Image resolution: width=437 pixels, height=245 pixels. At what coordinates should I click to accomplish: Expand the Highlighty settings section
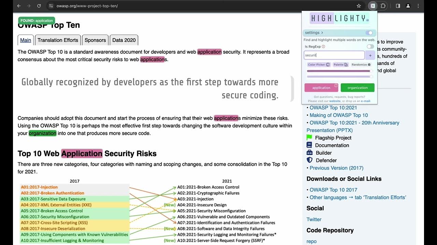[x=314, y=33]
